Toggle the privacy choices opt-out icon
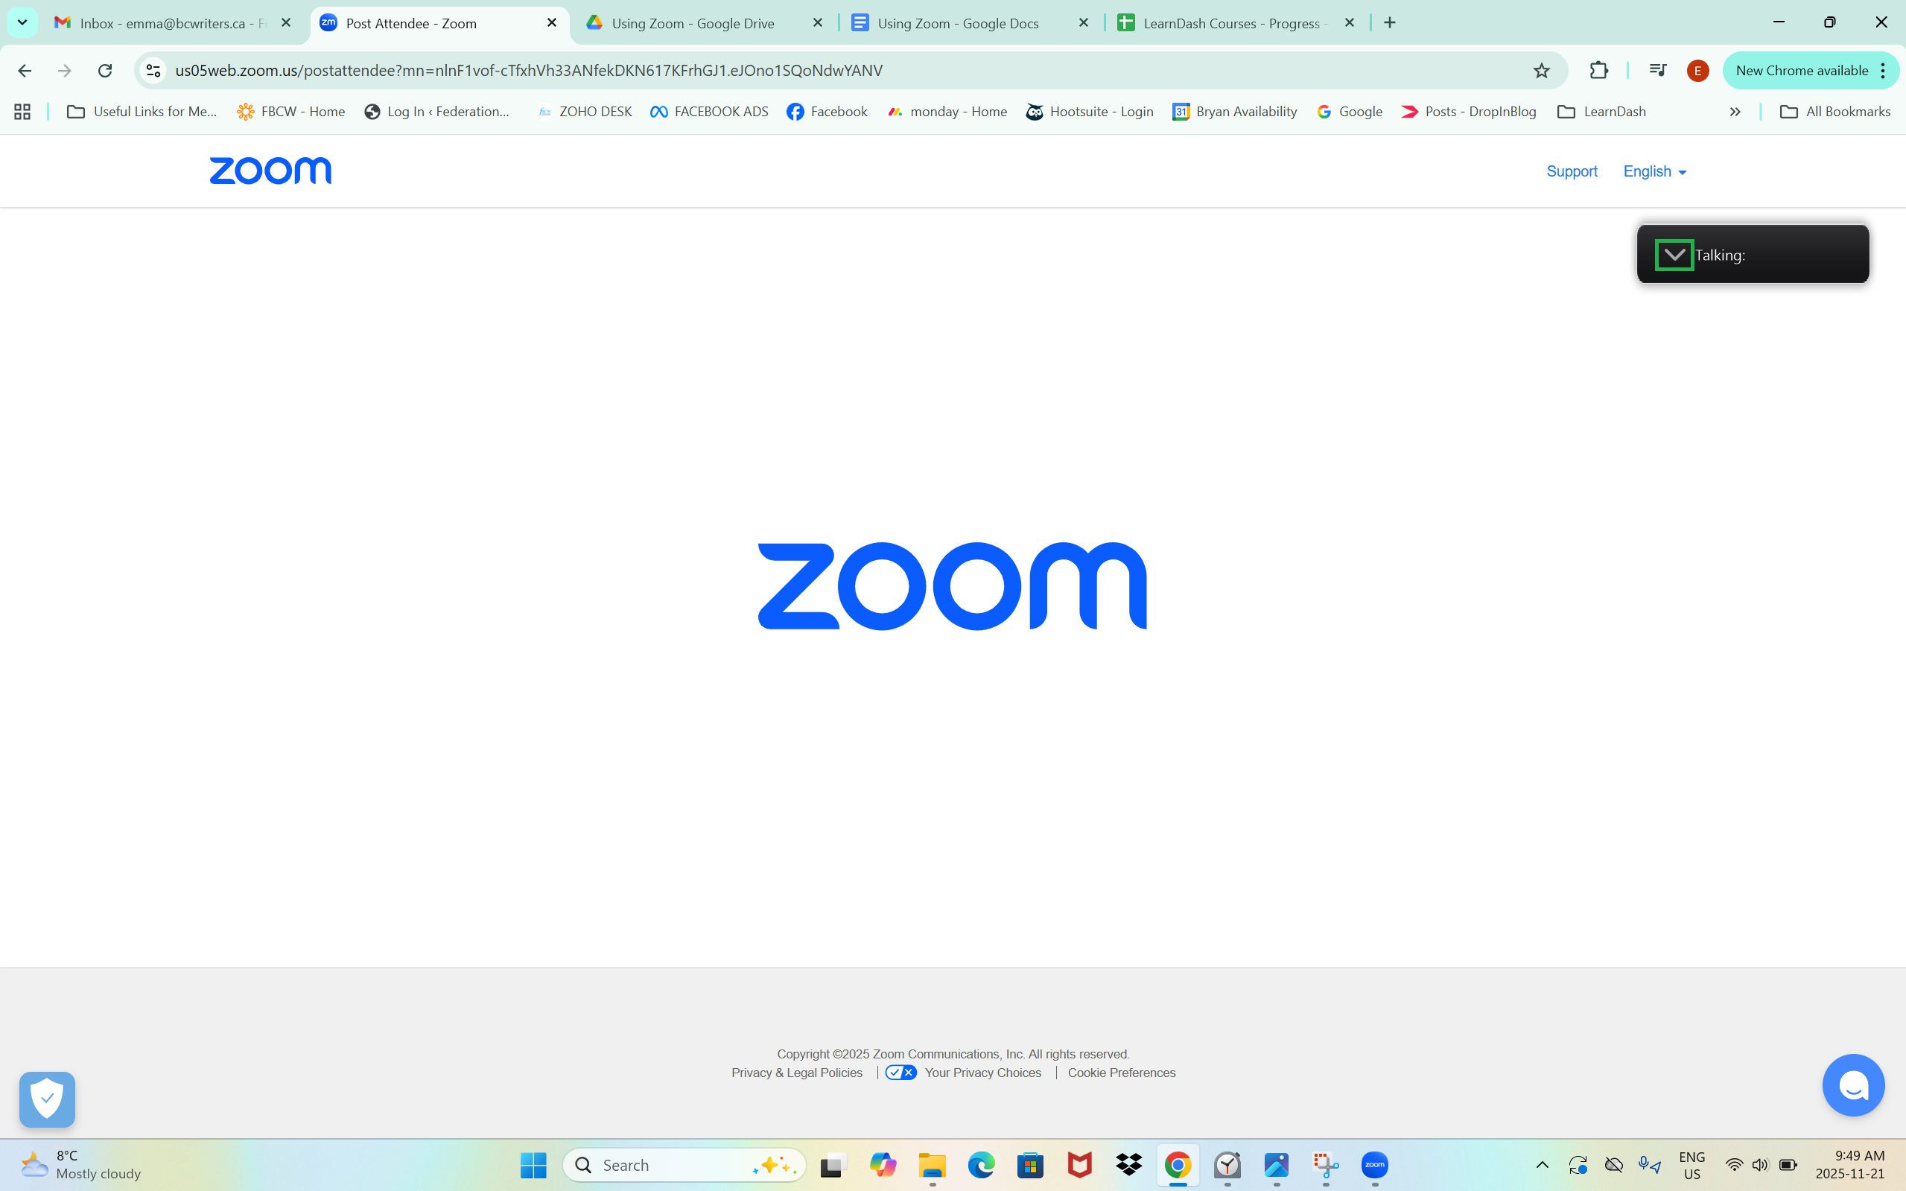Viewport: 1906px width, 1191px height. (900, 1073)
